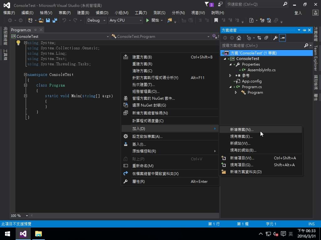Close the Program.cs tab
The width and height of the screenshot is (321, 240).
(41, 30)
